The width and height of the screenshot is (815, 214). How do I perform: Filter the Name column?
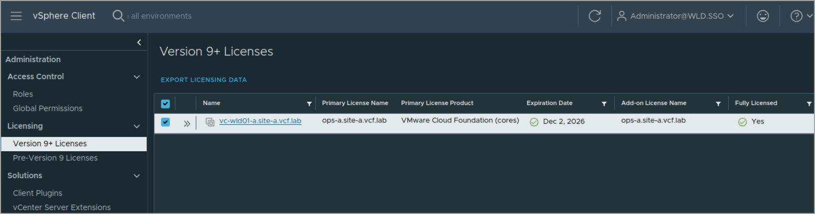click(x=309, y=104)
